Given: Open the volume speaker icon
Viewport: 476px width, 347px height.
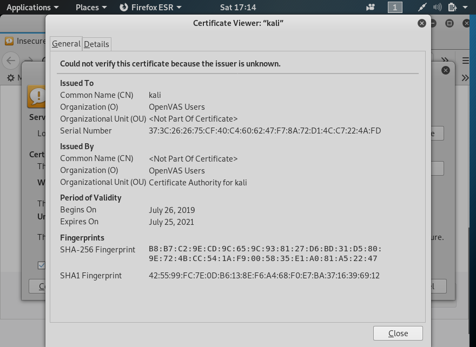Looking at the screenshot, I should click(437, 7).
